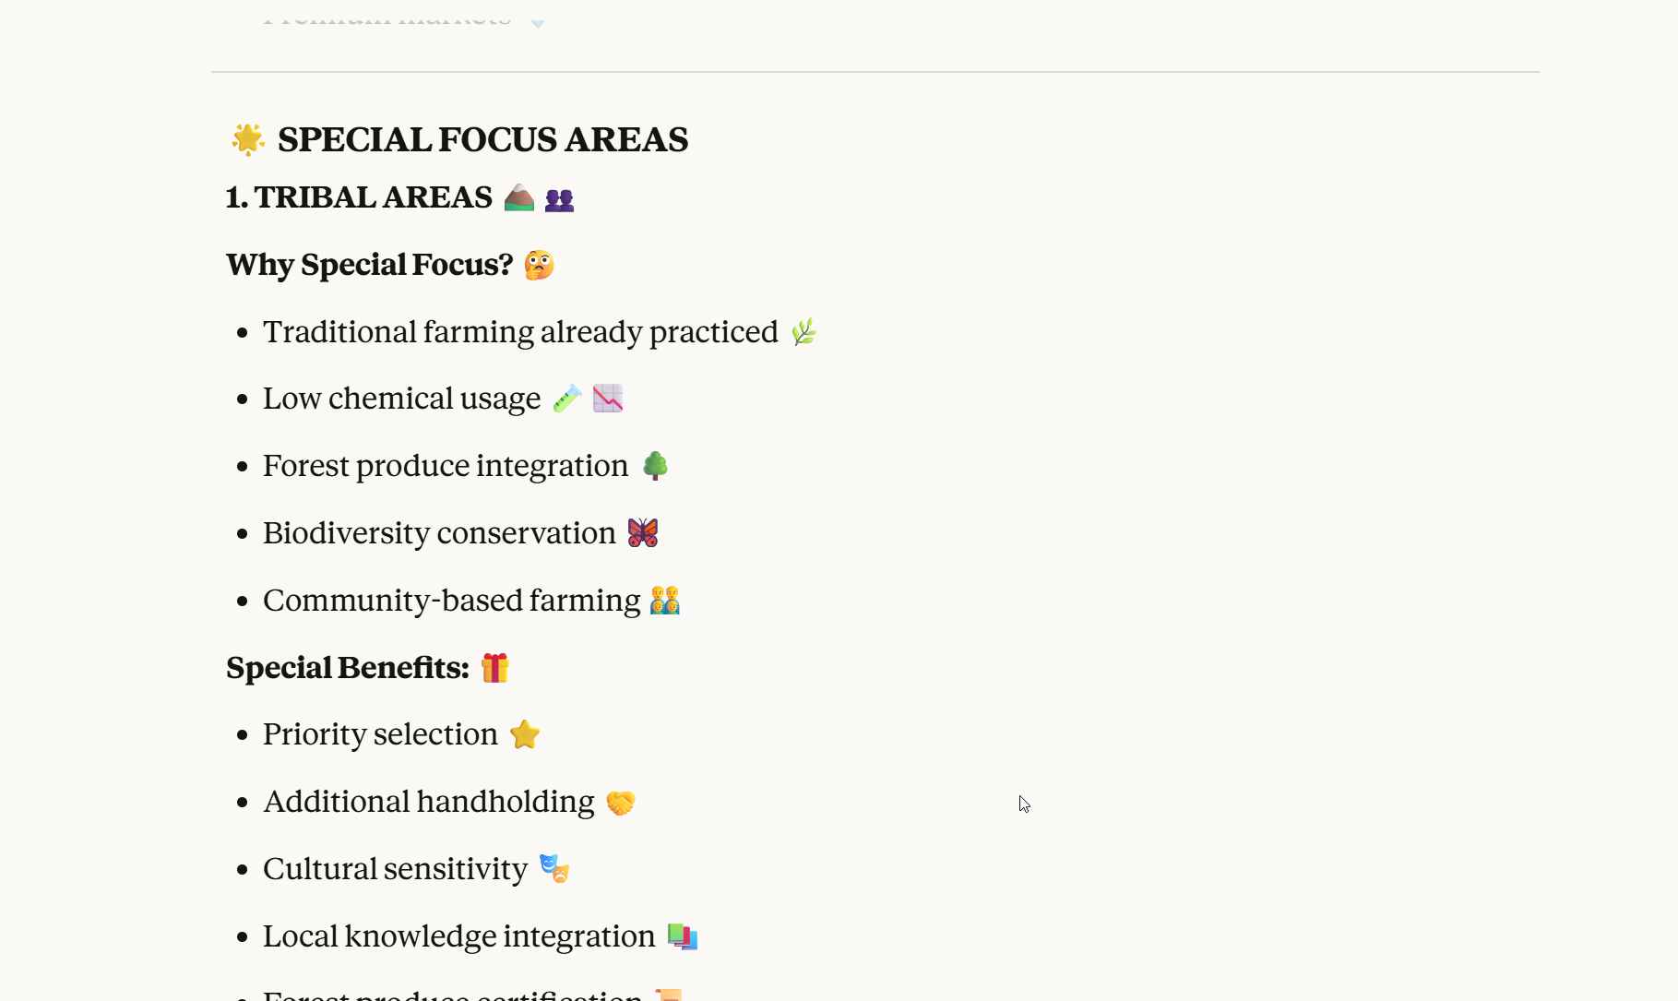Place cursor in Biodiversity conservation bullet text
The image size is (1678, 1001).
coord(439,533)
